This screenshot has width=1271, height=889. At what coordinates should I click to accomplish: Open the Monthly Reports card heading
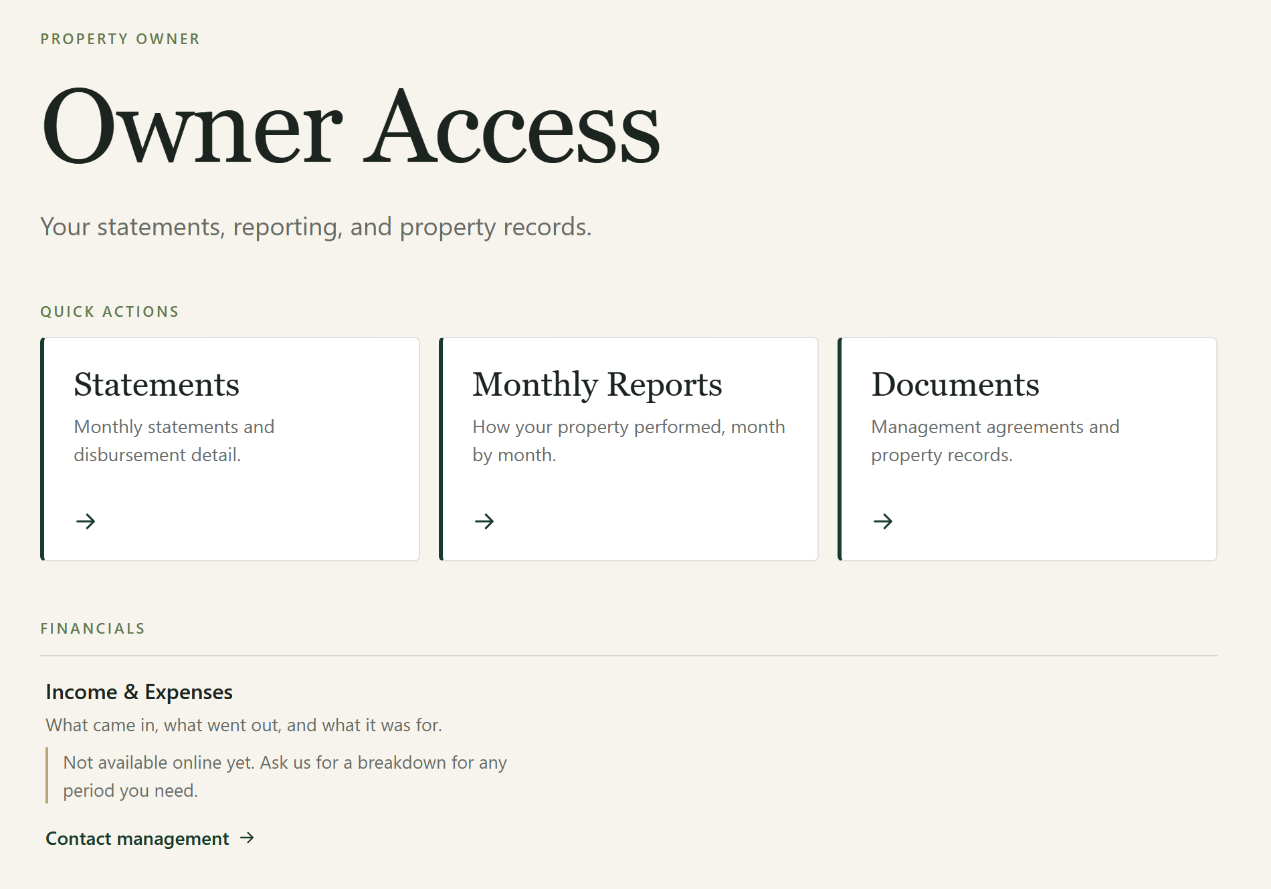(597, 385)
